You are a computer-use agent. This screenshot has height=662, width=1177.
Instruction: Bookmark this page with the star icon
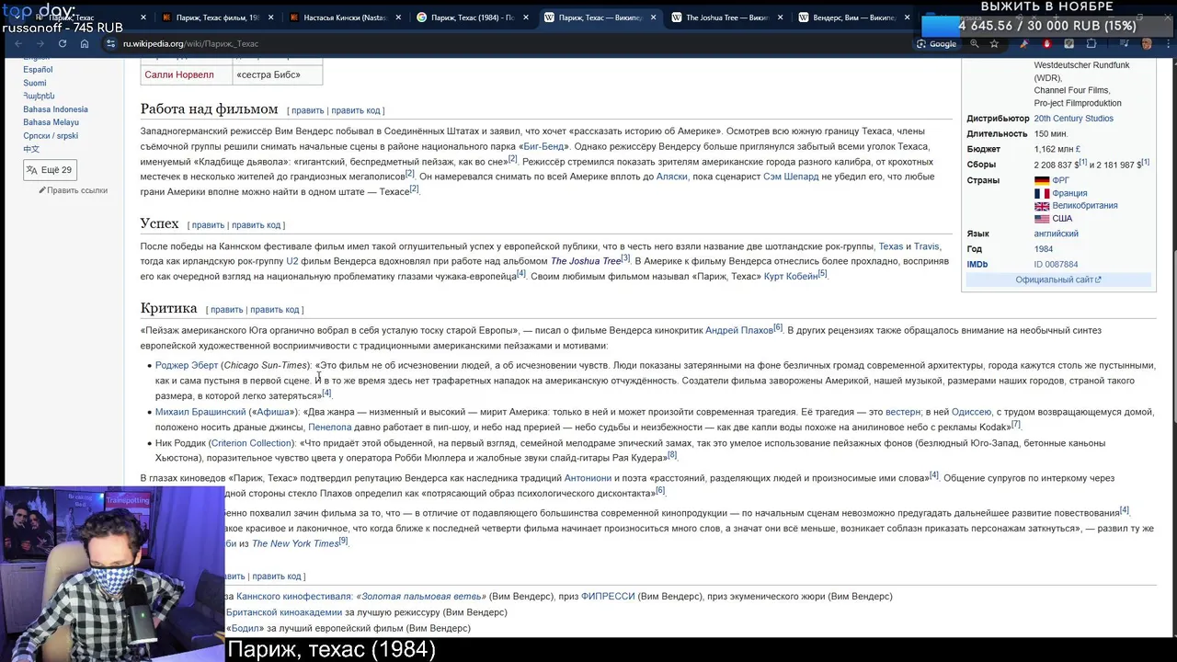click(994, 43)
